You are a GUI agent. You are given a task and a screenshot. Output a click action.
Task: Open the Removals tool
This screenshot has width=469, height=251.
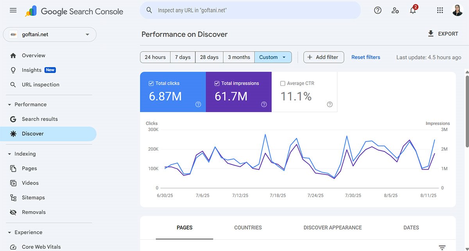34,212
